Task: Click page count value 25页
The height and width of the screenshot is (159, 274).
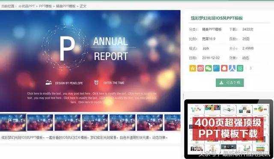Action: click(246, 39)
